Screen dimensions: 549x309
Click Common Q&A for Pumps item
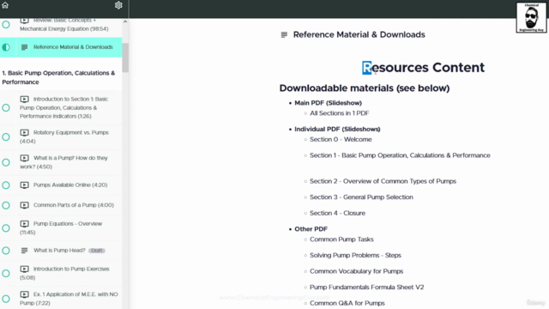coord(347,303)
